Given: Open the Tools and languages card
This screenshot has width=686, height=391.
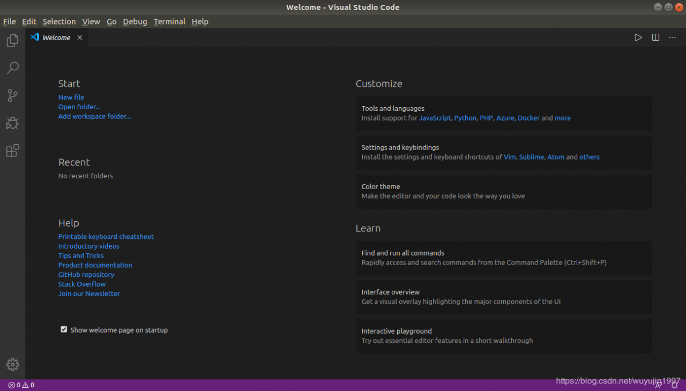Looking at the screenshot, I should pyautogui.click(x=504, y=113).
